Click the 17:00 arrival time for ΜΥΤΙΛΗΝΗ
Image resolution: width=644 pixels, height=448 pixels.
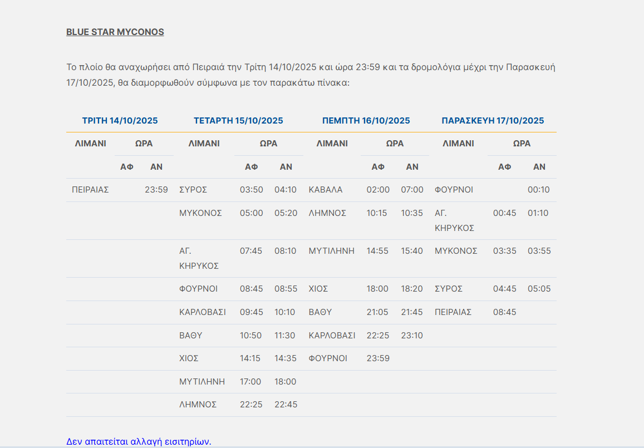pyautogui.click(x=250, y=382)
